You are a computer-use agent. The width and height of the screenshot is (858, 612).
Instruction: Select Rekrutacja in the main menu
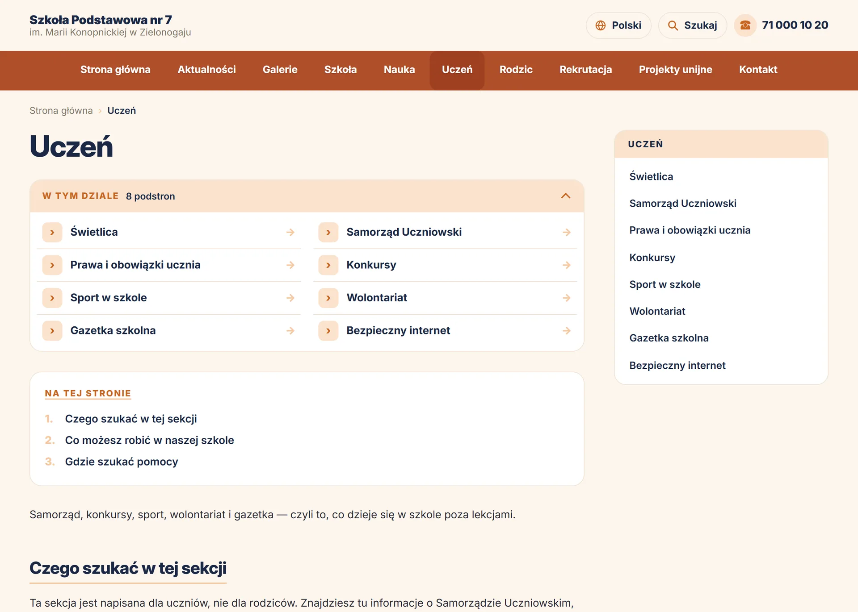click(x=586, y=70)
